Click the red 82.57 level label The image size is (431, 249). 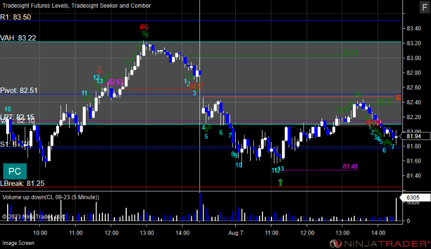(196, 86)
